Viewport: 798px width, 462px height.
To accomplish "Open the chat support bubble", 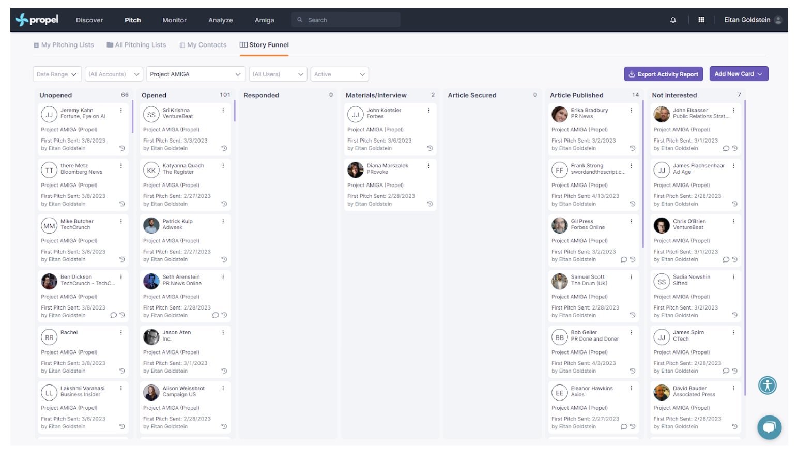I will (769, 427).
